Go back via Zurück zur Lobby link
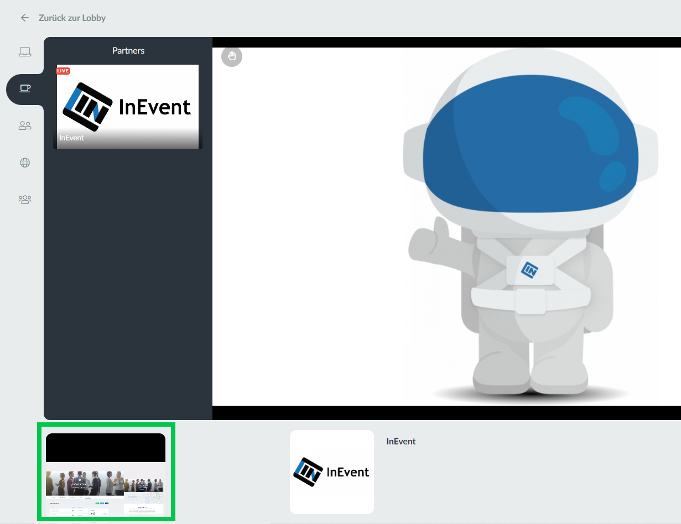The width and height of the screenshot is (681, 524). click(72, 18)
